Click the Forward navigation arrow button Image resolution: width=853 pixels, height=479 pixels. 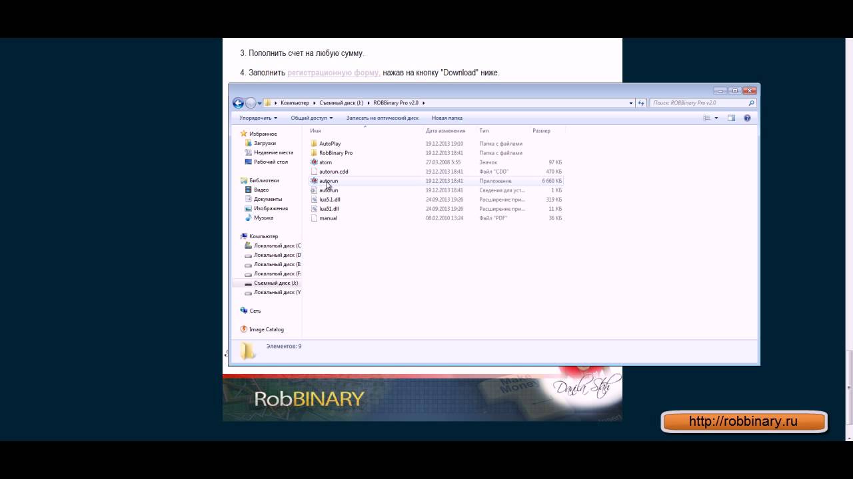coord(251,103)
